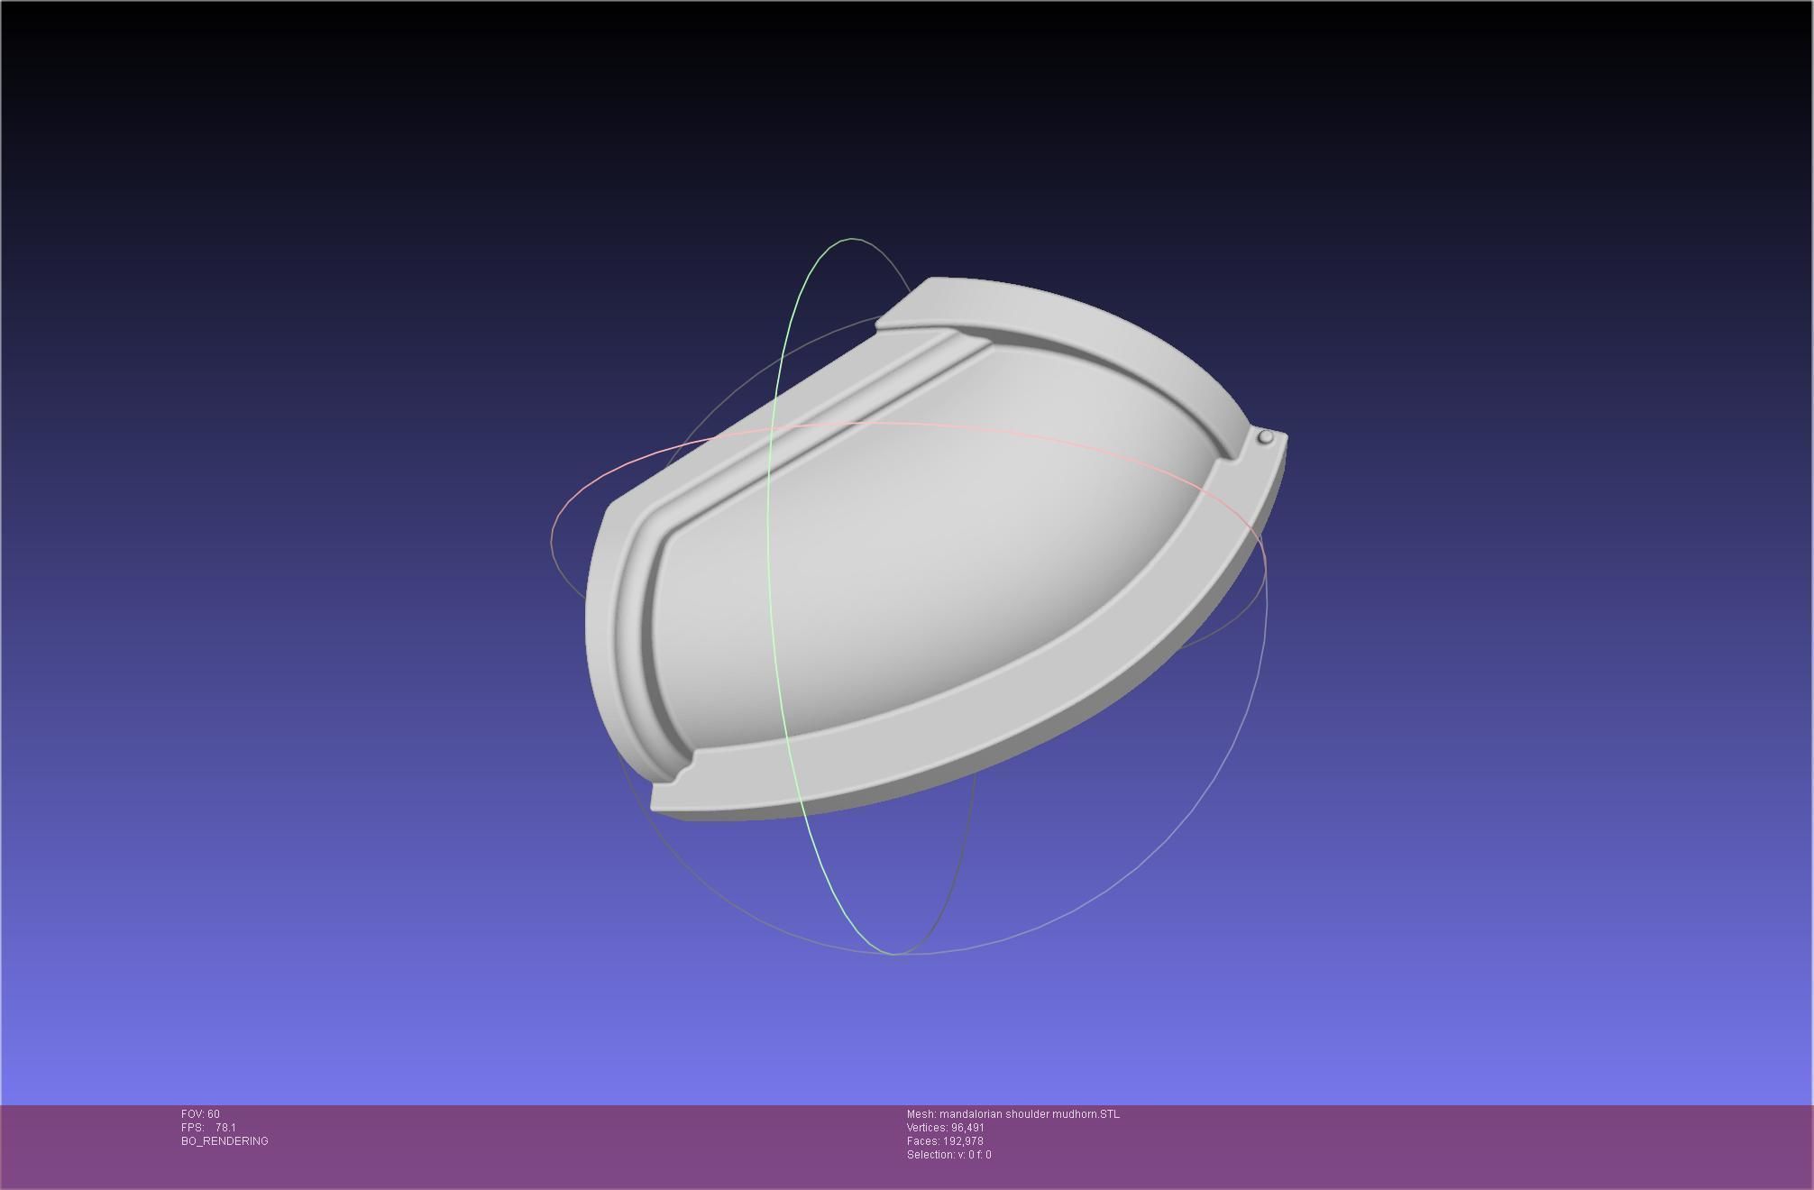Click the FPS: 78.1 readout
Viewport: 1814px width, 1190px height.
pos(208,1128)
